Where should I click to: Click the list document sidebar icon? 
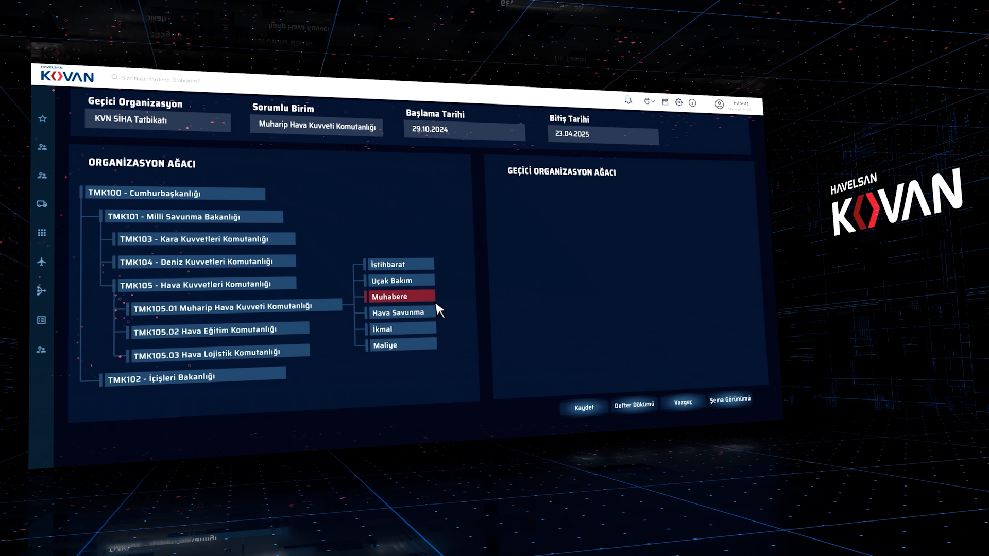(x=42, y=320)
